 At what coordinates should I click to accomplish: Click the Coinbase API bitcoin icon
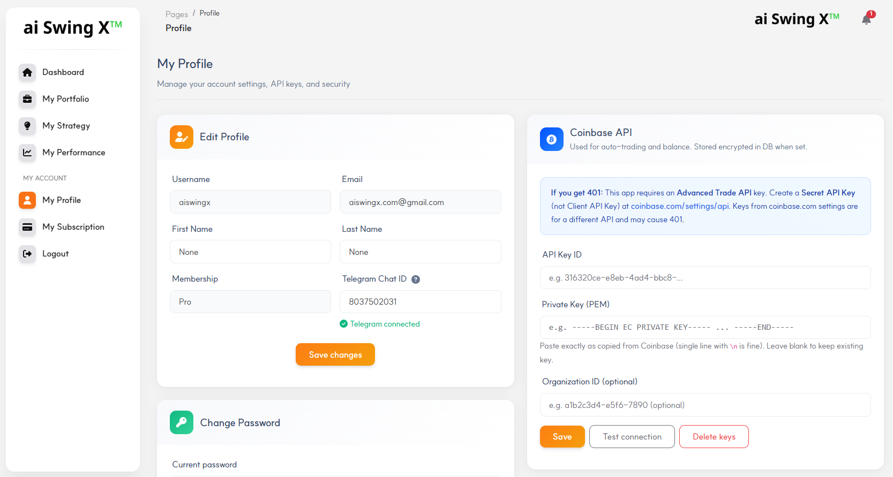[551, 139]
